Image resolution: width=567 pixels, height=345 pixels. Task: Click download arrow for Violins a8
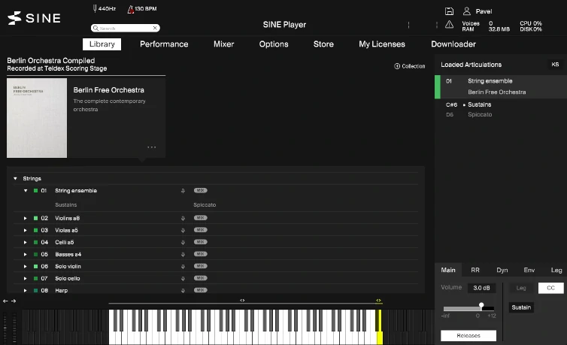click(183, 218)
